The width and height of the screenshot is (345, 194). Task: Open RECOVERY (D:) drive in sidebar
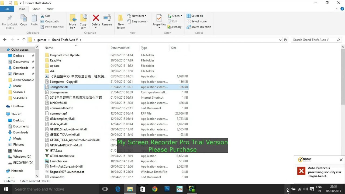[23, 163]
